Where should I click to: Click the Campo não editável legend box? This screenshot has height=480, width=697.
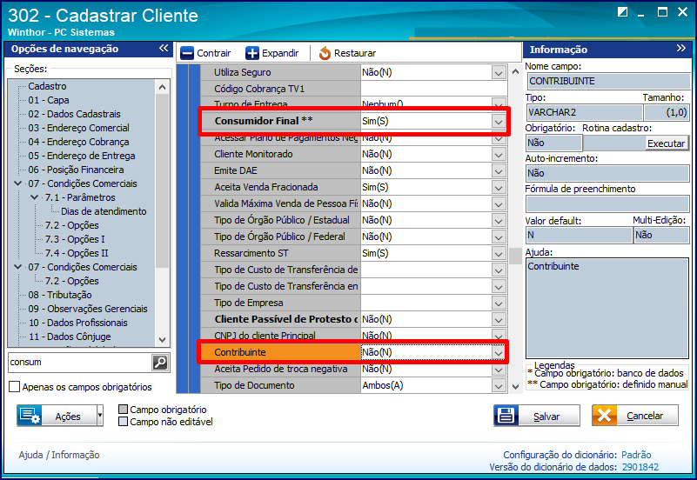pos(124,422)
